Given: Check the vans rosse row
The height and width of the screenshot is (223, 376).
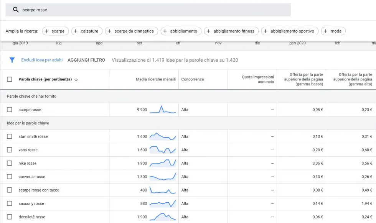Looking at the screenshot, I should click(10, 150).
